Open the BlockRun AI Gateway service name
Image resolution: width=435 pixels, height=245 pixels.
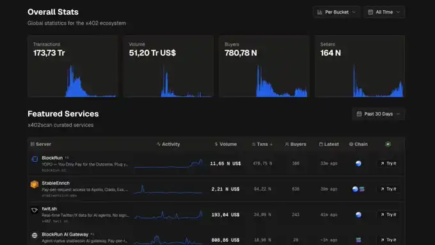coord(65,235)
